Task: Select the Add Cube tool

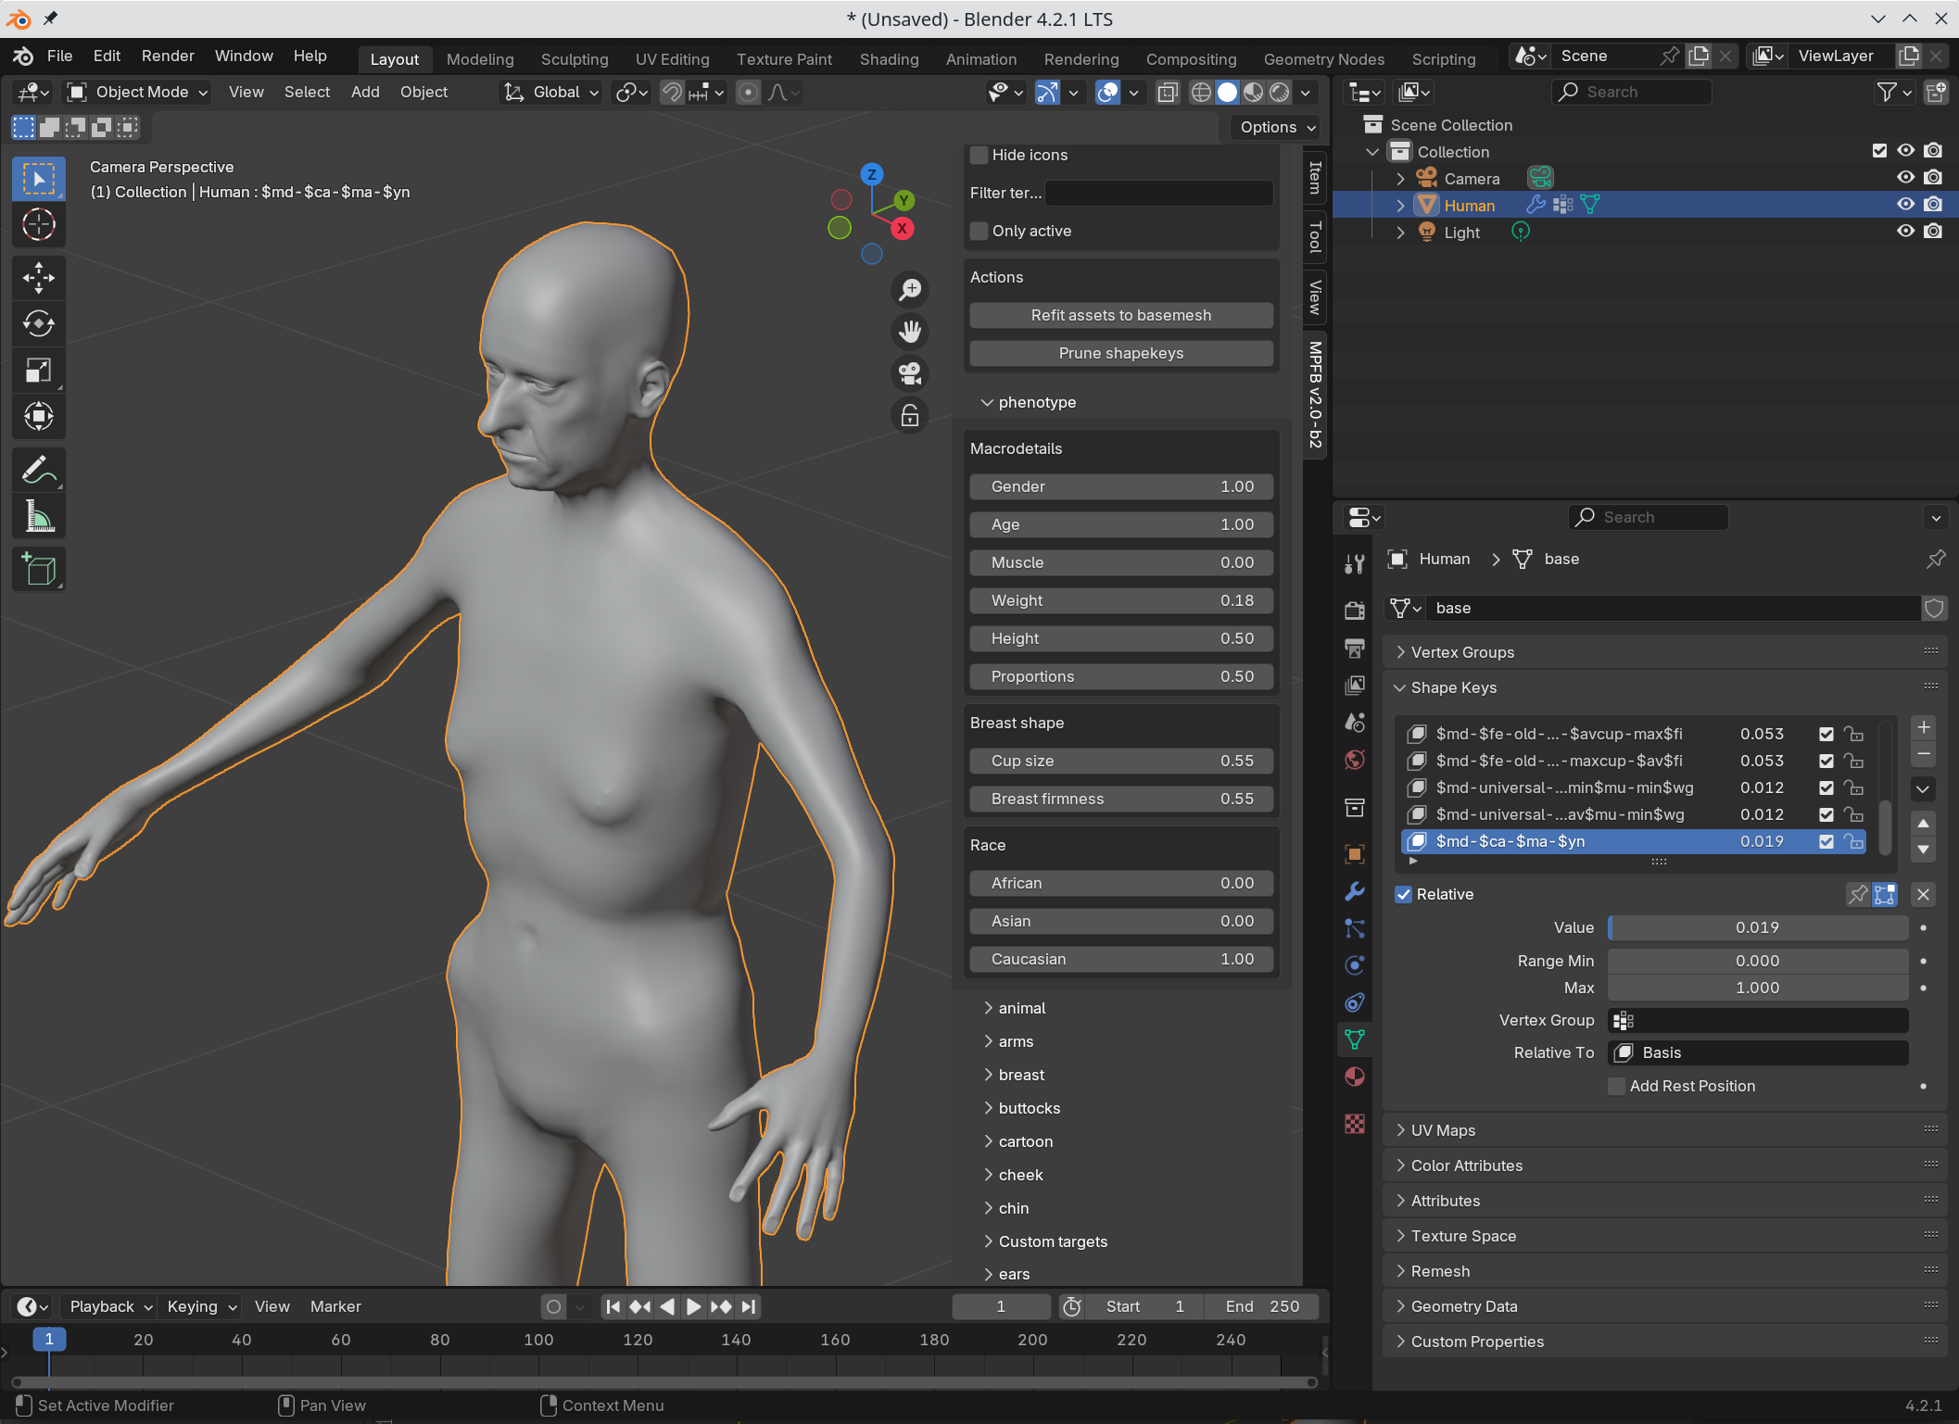Action: pyautogui.click(x=38, y=570)
